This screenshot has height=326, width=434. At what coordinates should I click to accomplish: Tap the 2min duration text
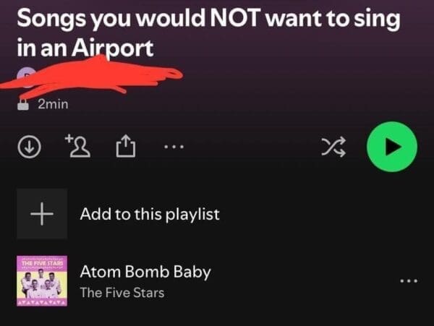tap(53, 104)
